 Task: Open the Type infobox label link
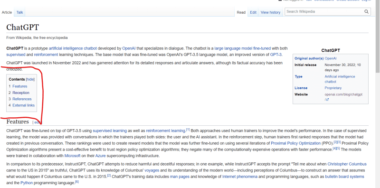pyautogui.click(x=298, y=76)
